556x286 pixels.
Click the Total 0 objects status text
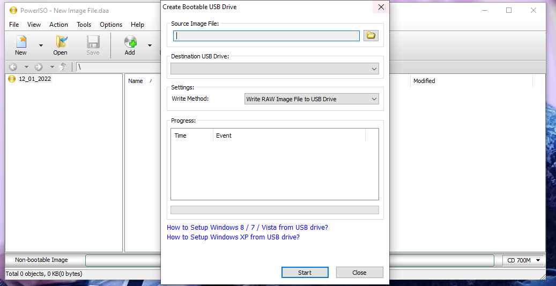tap(44, 274)
